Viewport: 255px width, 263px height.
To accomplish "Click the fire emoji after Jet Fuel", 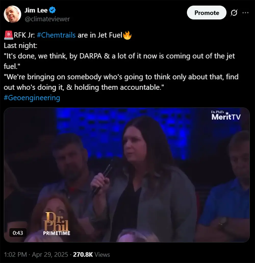I will click(127, 35).
